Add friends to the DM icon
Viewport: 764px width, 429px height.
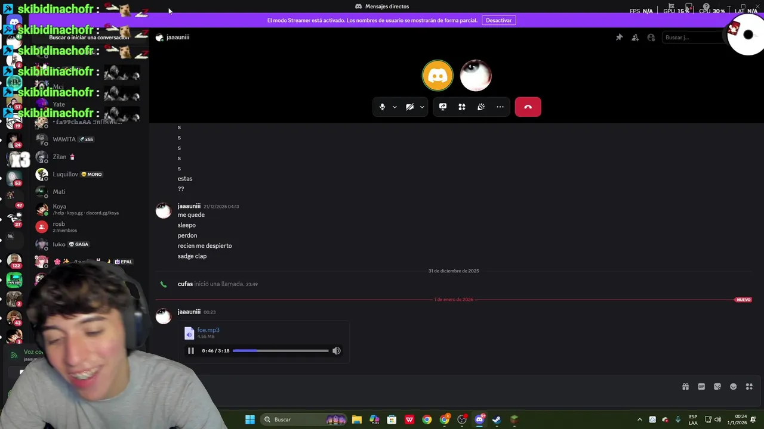635,38
